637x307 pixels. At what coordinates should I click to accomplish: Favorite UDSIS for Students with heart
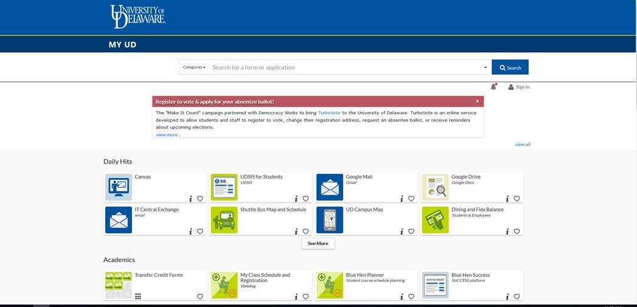(306, 199)
